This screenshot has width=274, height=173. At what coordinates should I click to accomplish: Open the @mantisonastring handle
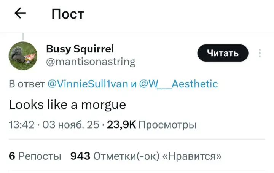click(90, 62)
